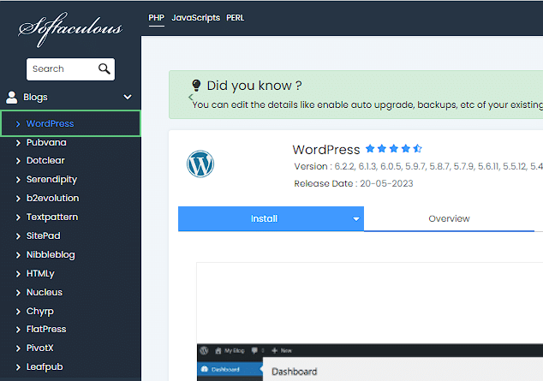Expand the SitePad chevron arrow
Image resolution: width=543 pixels, height=381 pixels.
[18, 236]
